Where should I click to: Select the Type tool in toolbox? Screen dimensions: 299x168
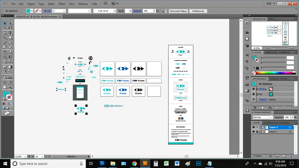tap(10, 33)
